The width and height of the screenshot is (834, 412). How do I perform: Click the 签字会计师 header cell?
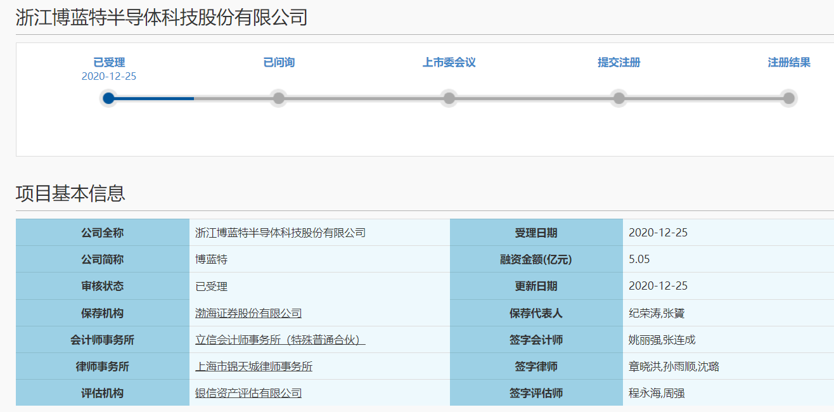pyautogui.click(x=536, y=340)
